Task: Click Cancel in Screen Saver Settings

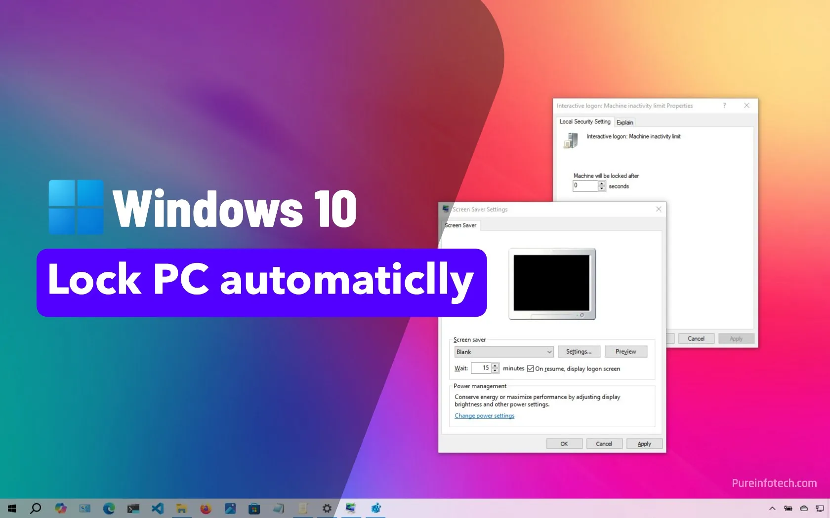Action: [604, 444]
